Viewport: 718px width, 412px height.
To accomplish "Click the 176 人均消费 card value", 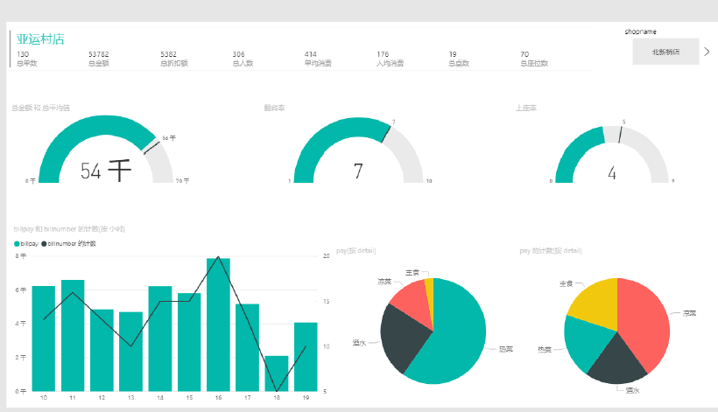I will [383, 54].
